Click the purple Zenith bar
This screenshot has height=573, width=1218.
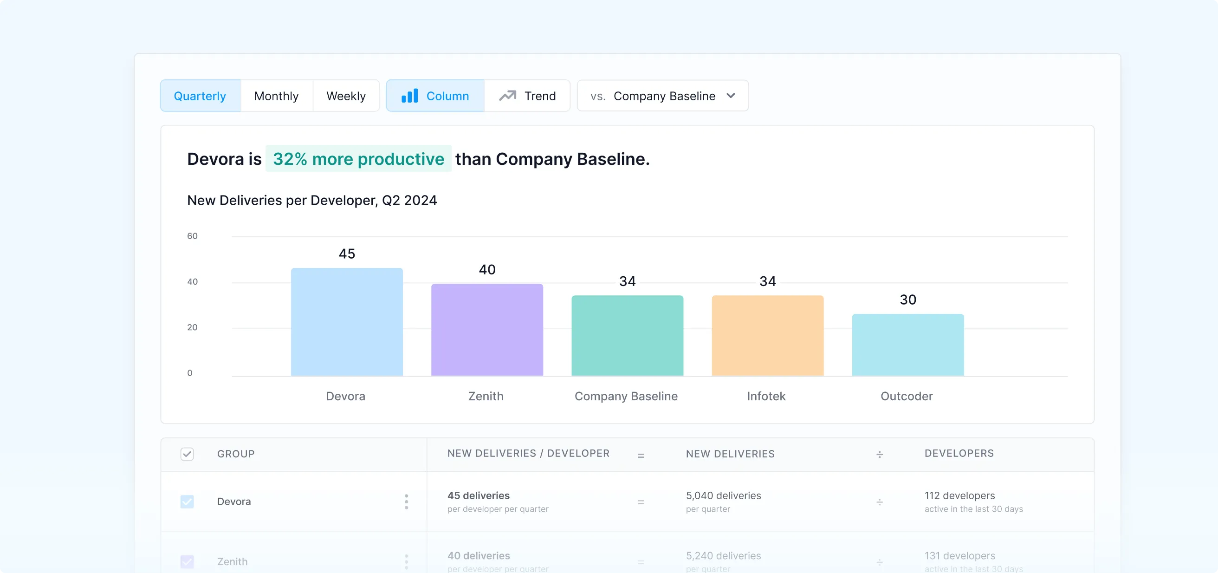[487, 330]
